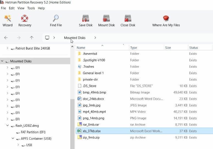Click the 'JPEG Image' type cell

point(138,105)
